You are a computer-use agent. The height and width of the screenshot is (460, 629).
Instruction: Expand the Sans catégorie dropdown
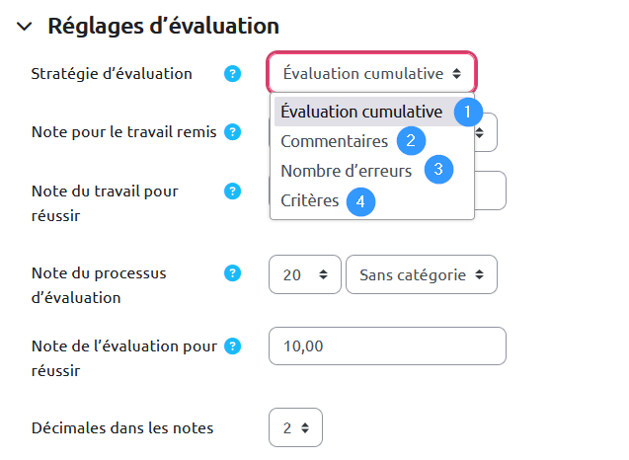click(421, 275)
